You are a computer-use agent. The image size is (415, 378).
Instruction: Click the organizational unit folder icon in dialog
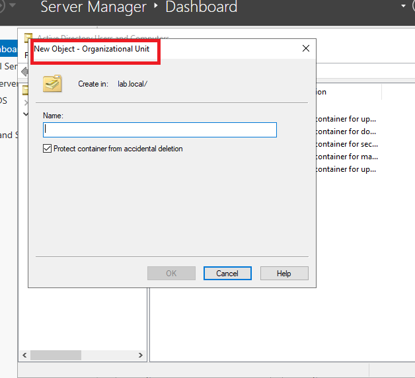[52, 83]
